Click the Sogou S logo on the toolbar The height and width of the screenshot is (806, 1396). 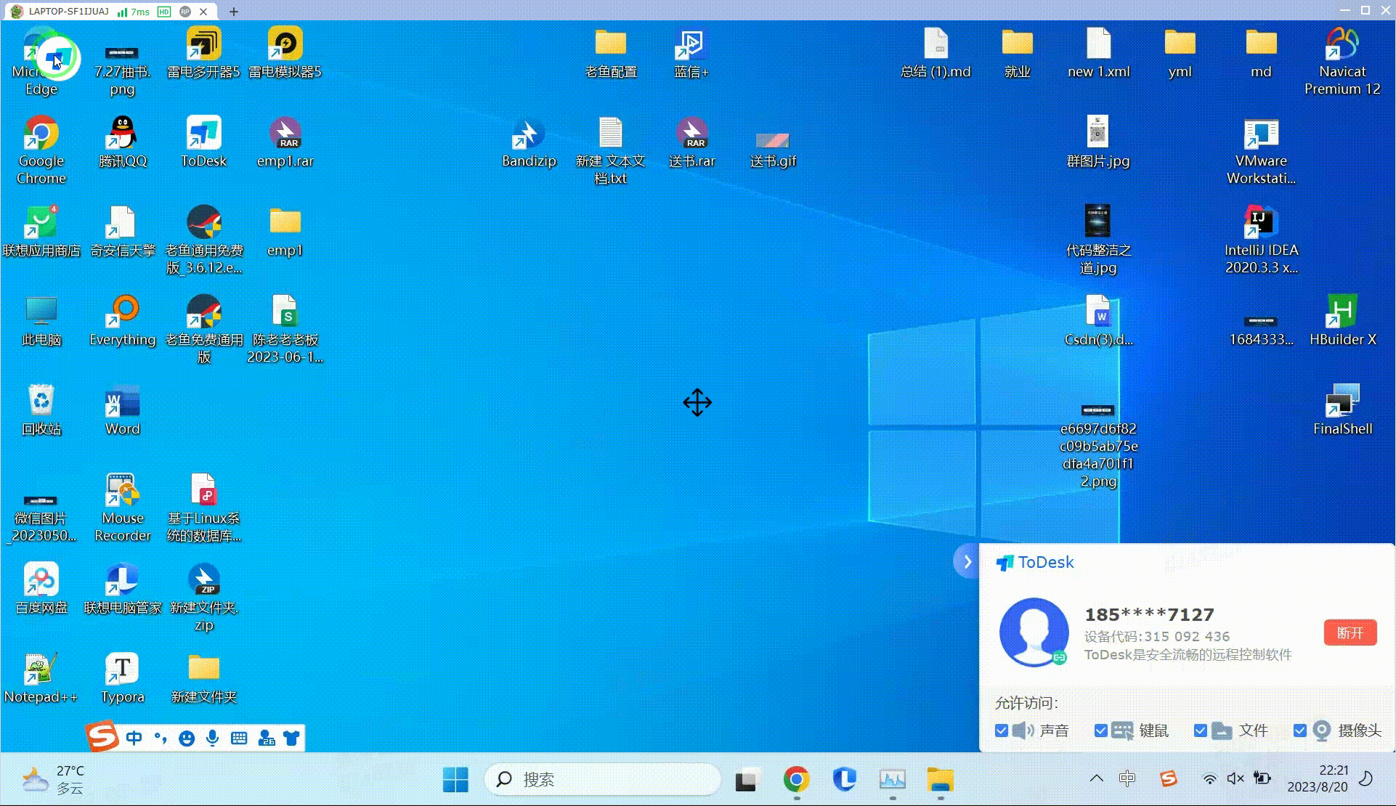click(102, 736)
